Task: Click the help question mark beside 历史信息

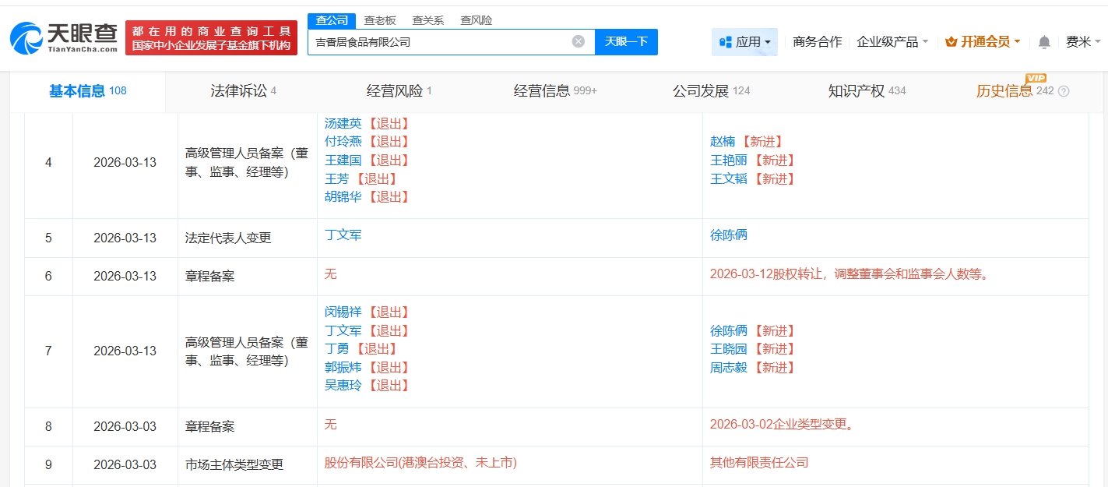Action: tap(1064, 91)
